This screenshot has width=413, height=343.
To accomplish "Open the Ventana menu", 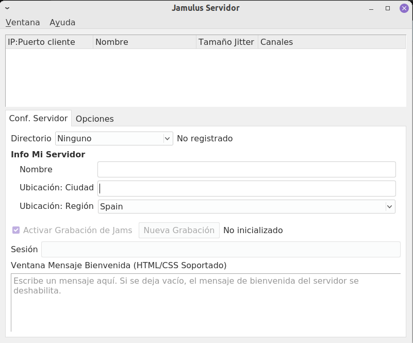I will (x=22, y=23).
